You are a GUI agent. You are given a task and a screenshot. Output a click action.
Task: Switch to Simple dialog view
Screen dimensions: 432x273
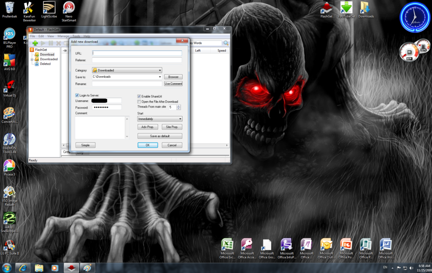[85, 145]
